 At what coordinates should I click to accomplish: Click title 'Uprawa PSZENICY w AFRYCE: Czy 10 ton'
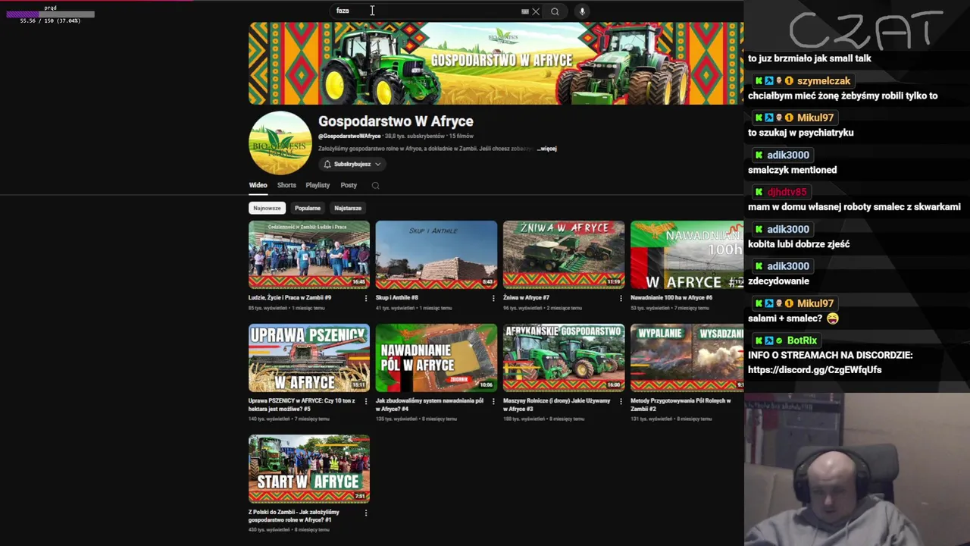[x=302, y=405]
